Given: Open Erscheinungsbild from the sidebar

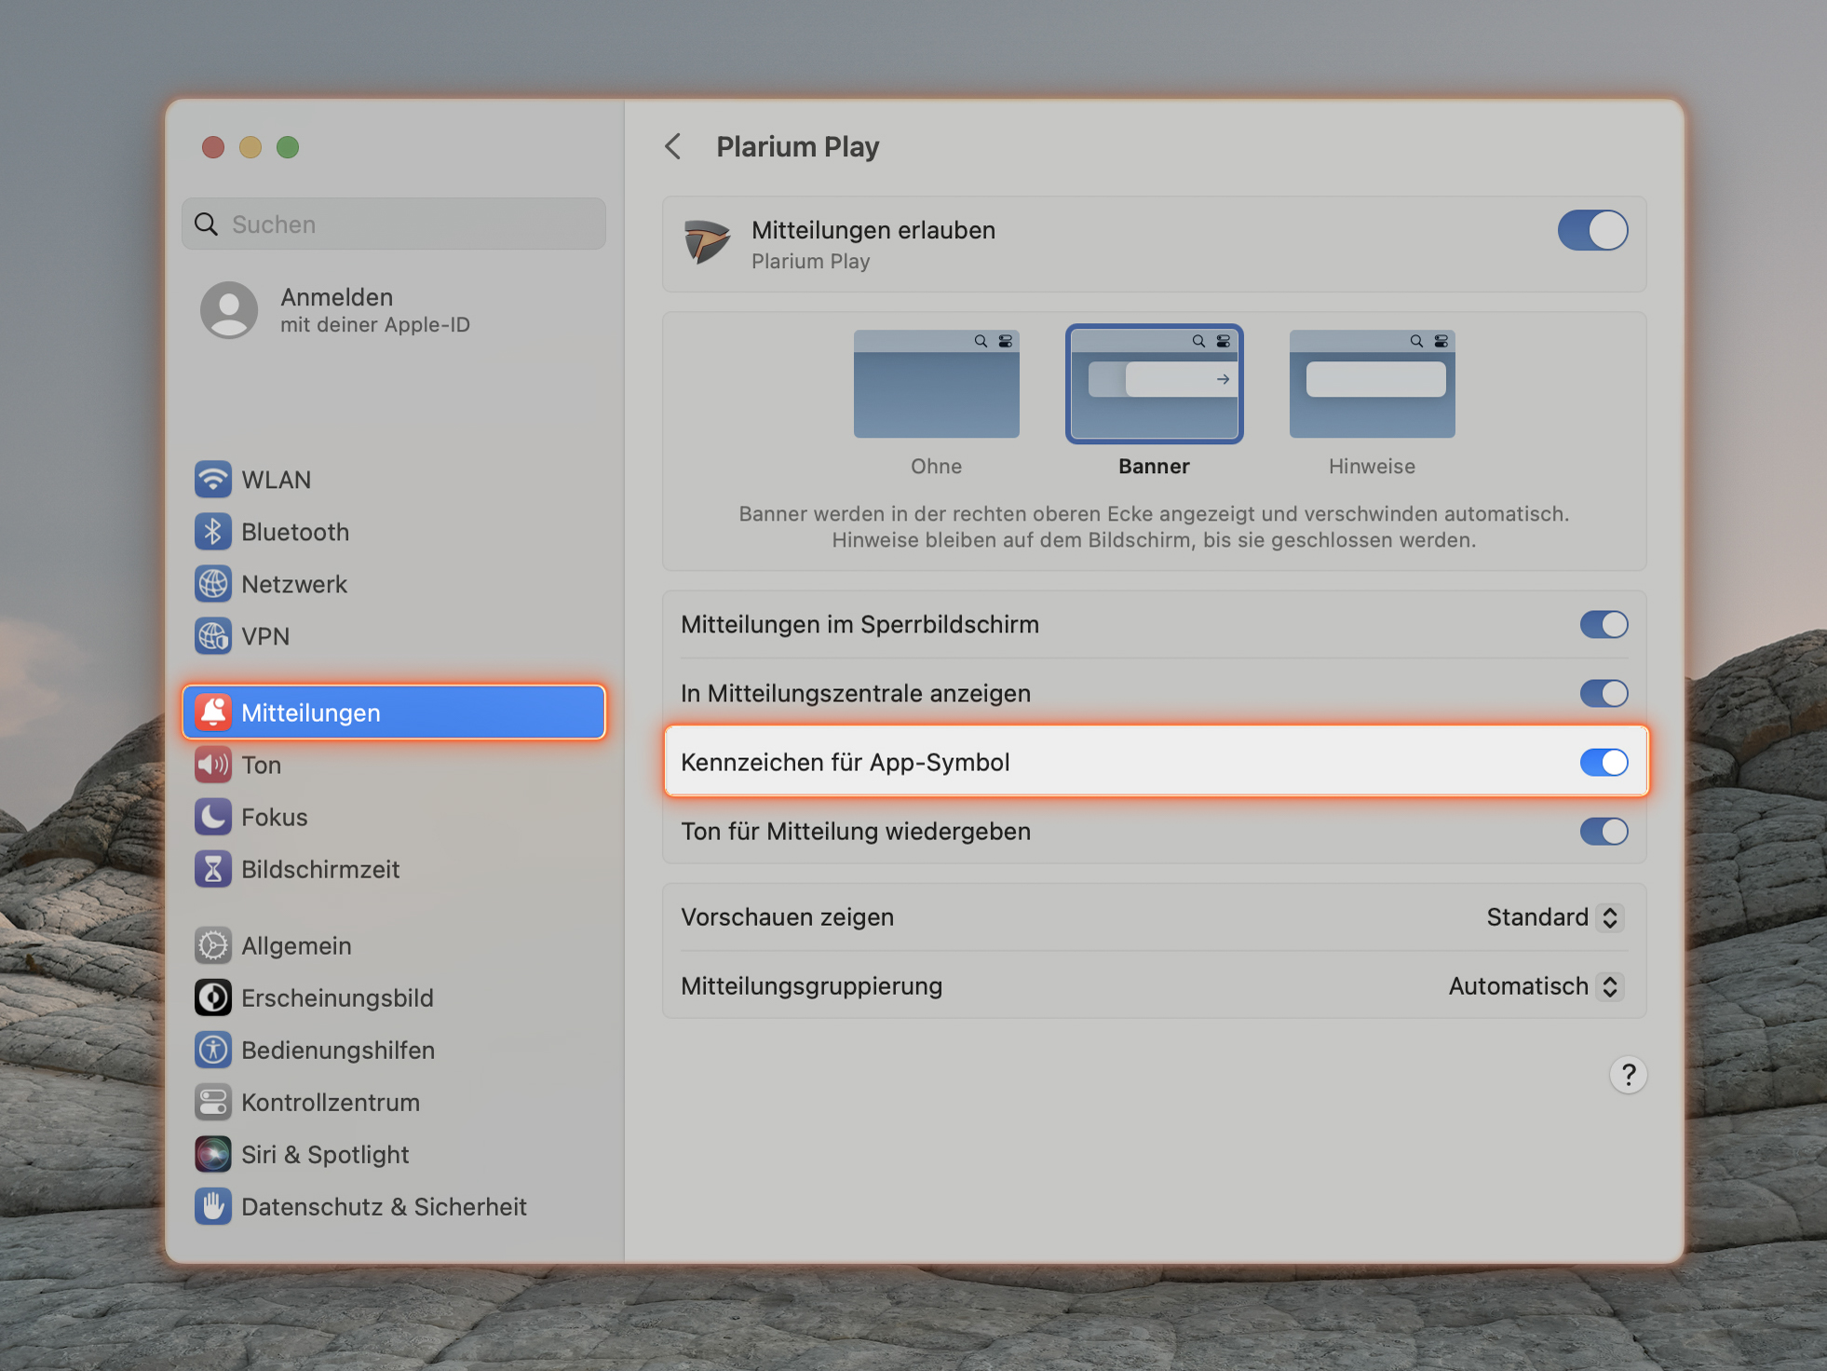Looking at the screenshot, I should coord(394,998).
